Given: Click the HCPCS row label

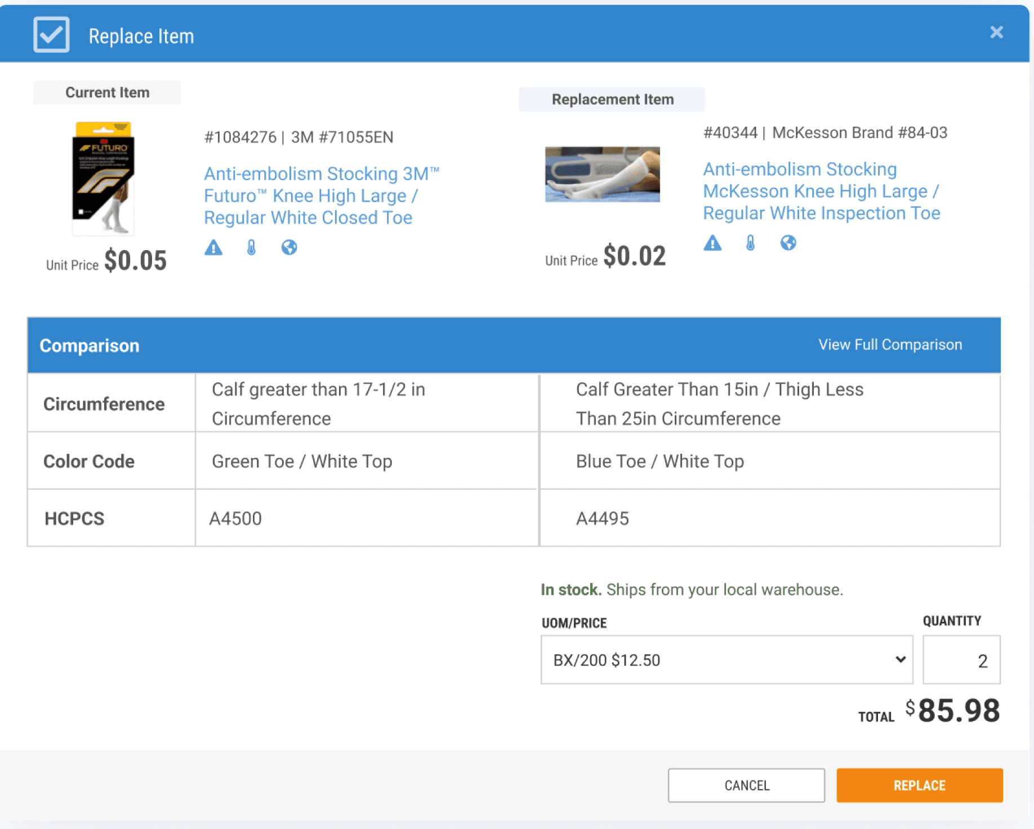Looking at the screenshot, I should (x=74, y=518).
